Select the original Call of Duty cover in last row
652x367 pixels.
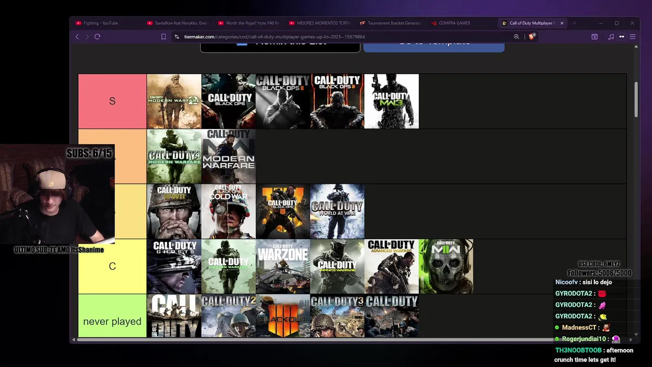[392, 316]
